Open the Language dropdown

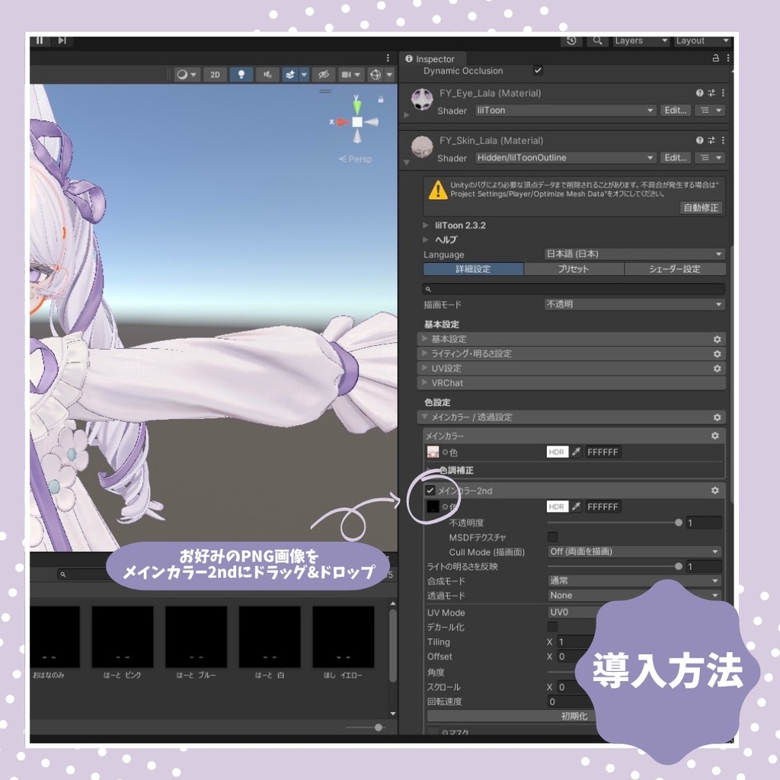point(635,254)
